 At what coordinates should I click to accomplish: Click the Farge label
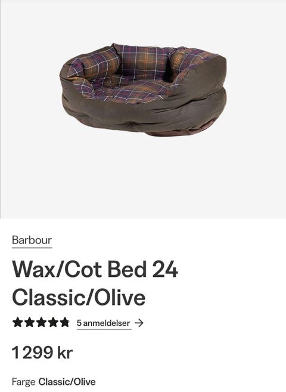coord(23,382)
